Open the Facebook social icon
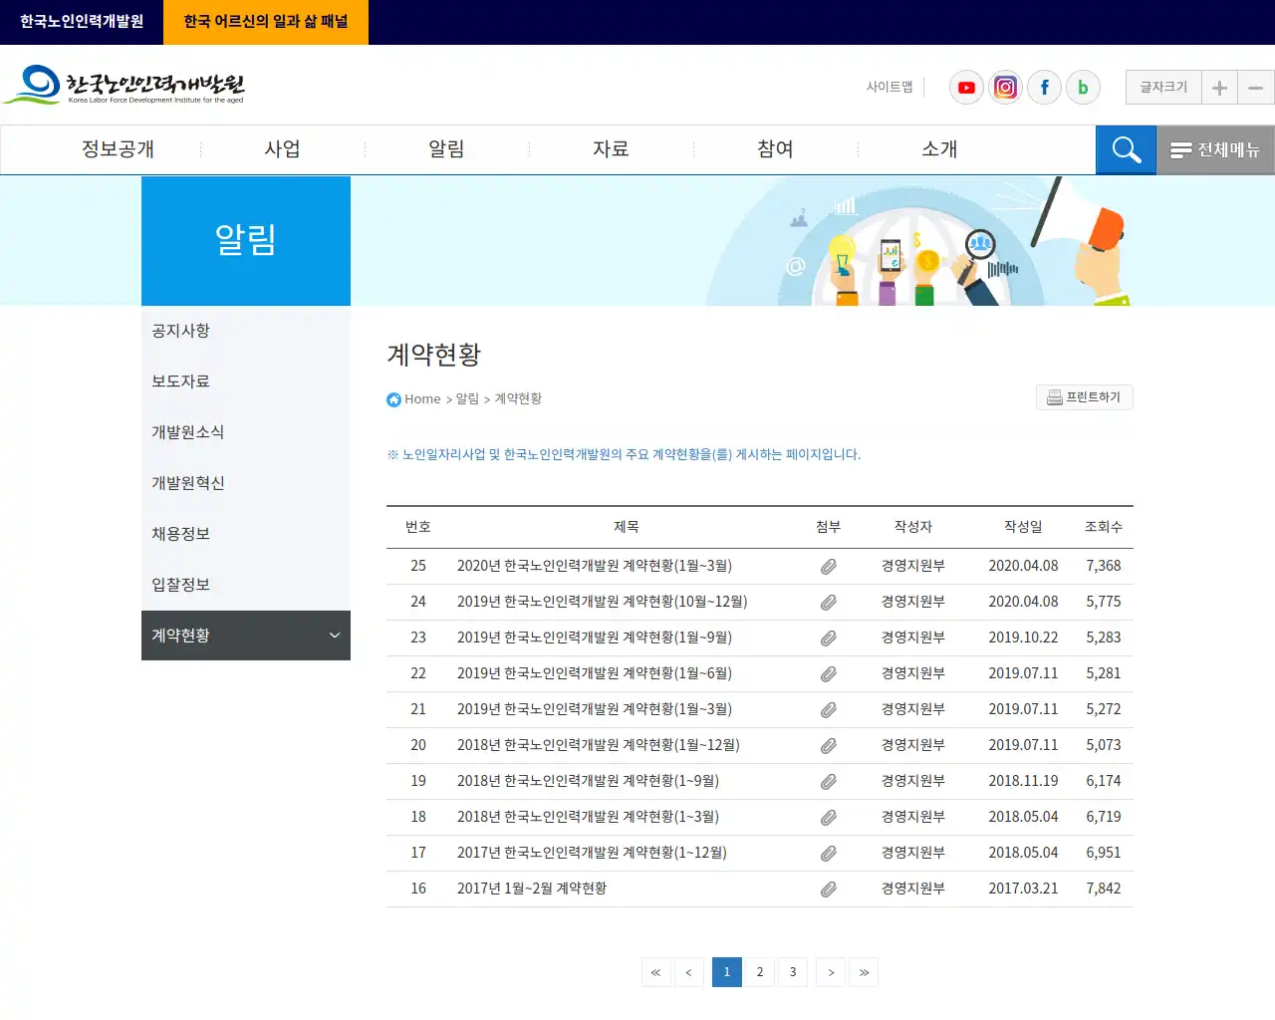This screenshot has width=1275, height=1020. click(1044, 88)
